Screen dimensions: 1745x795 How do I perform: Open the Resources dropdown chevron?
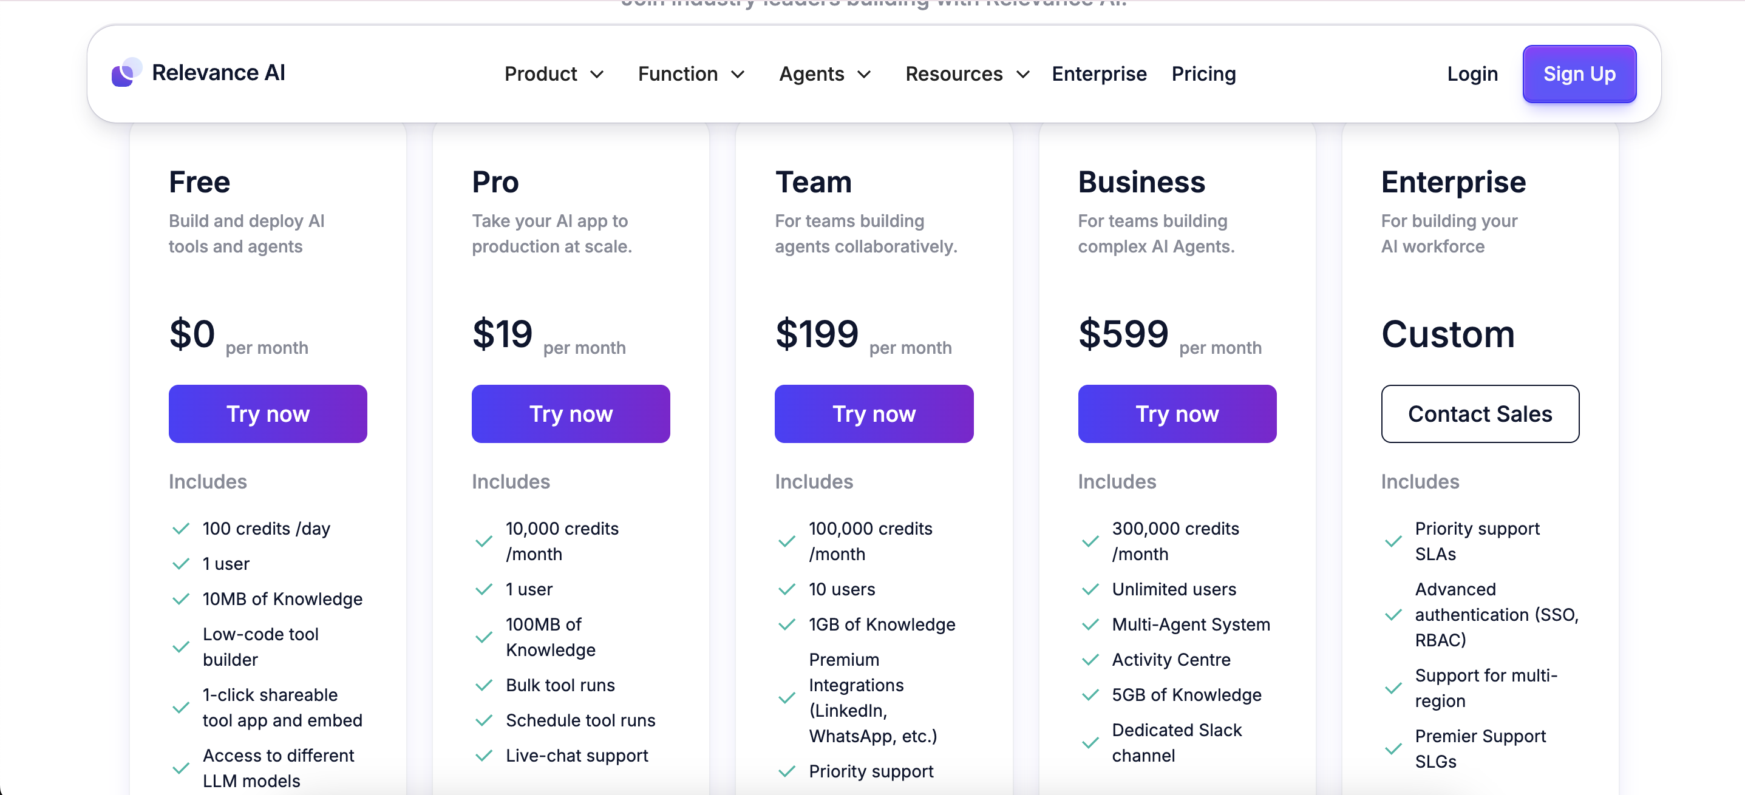[1023, 75]
